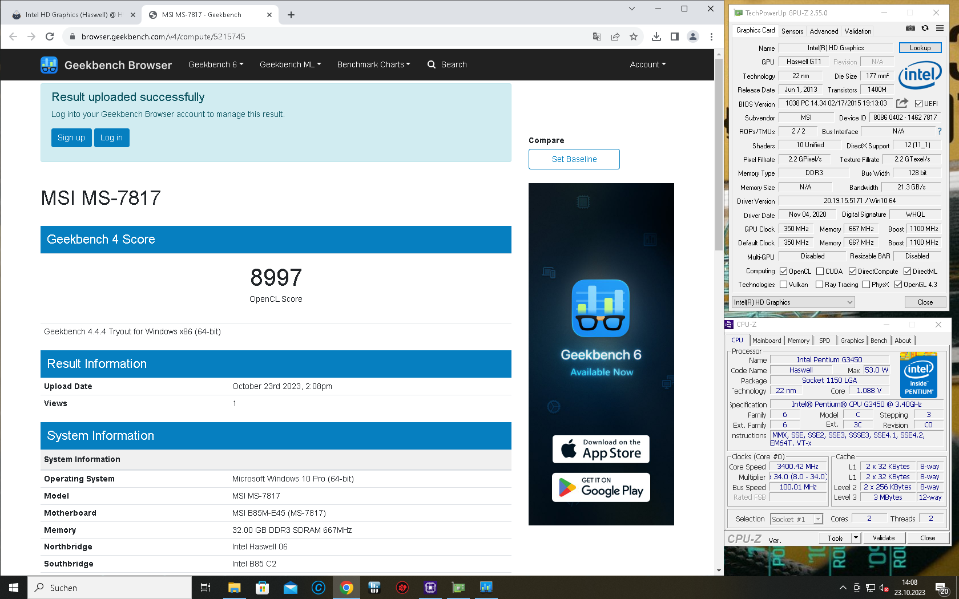Toggle the CUDA checkbox
Image resolution: width=959 pixels, height=599 pixels.
tap(820, 272)
